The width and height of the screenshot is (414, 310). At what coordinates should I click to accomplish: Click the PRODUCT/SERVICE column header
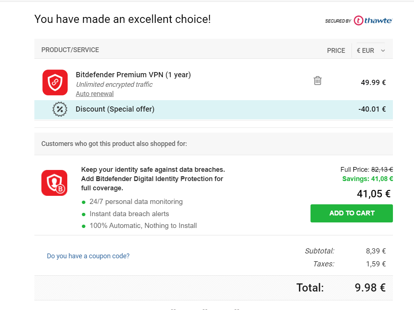coord(70,50)
